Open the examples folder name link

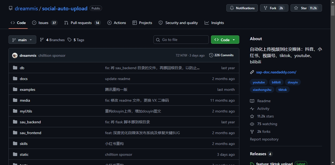click(28, 89)
